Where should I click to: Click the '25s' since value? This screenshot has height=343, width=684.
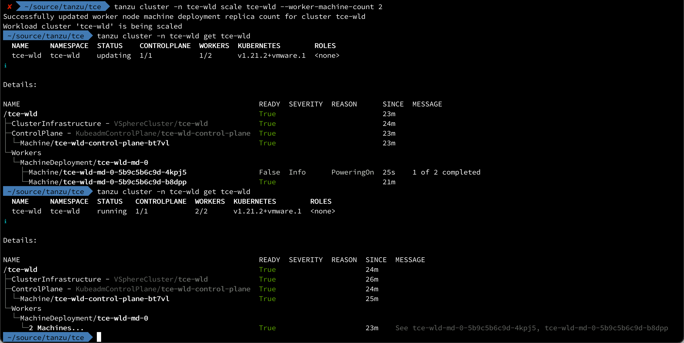click(x=389, y=172)
